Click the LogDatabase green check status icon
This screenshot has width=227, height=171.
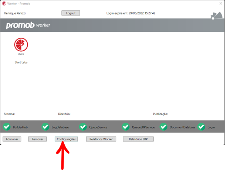pos(45,127)
